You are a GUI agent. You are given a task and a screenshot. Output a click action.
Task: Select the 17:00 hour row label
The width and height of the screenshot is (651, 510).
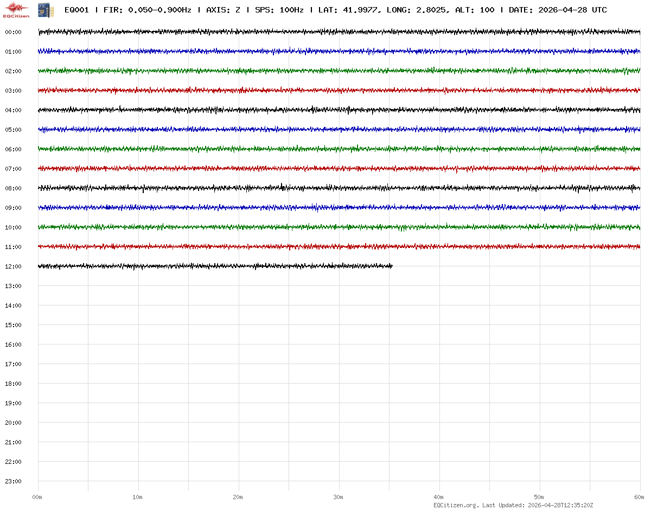pyautogui.click(x=13, y=364)
